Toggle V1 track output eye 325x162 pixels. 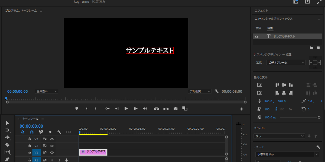pyautogui.click(x=52, y=153)
